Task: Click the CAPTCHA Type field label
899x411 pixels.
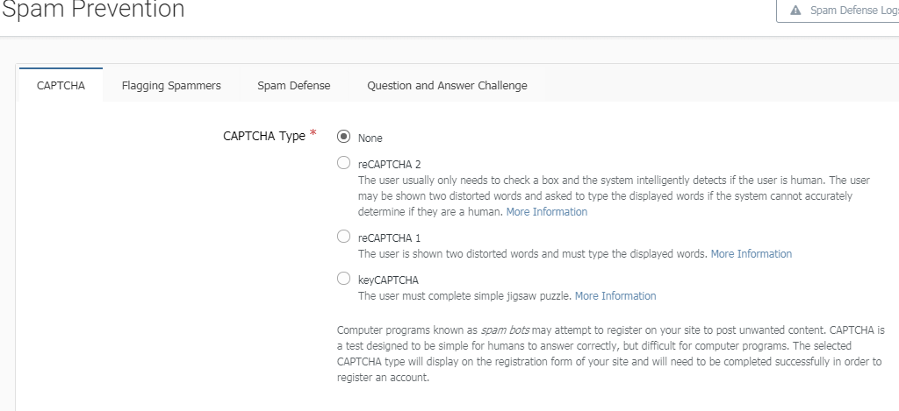Action: [x=264, y=136]
